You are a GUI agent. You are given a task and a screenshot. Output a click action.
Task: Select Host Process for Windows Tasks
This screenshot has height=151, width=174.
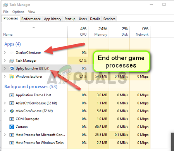point(40,142)
